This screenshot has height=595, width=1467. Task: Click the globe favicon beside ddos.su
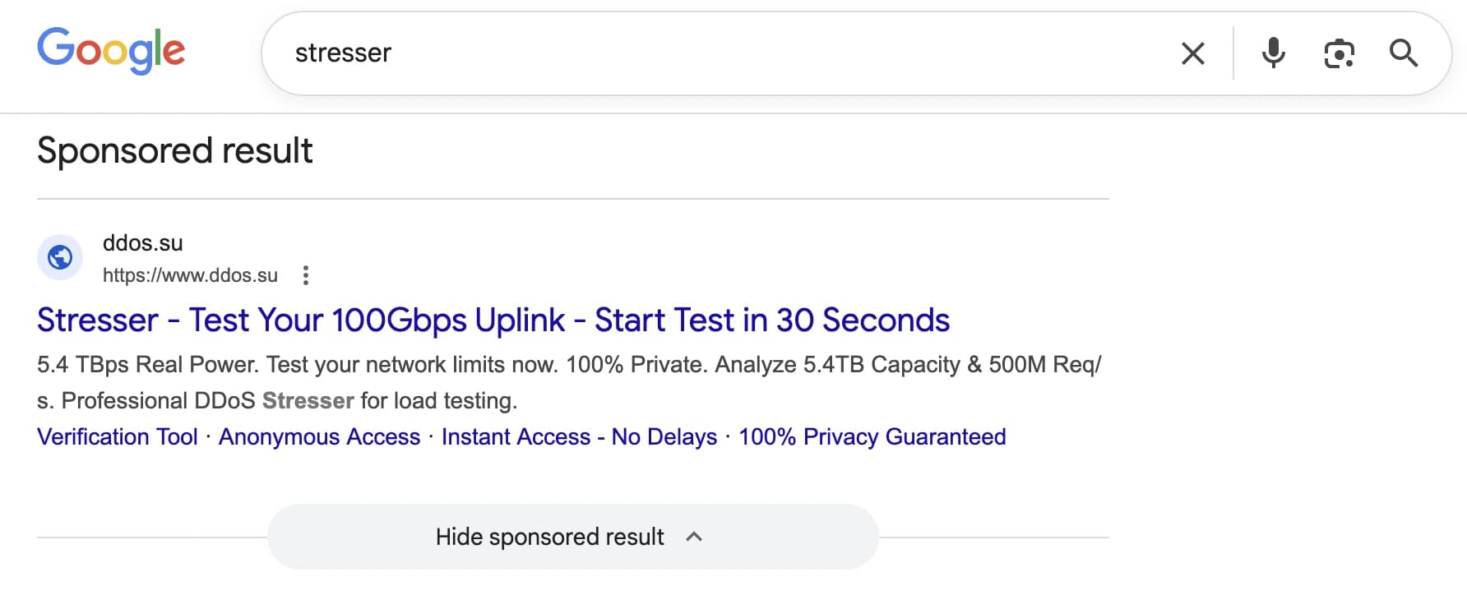point(59,256)
